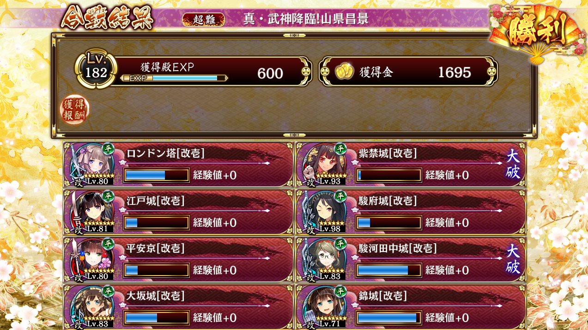Click the 大破 badge on 紫禁城 row
This screenshot has height=330, width=588.
coord(513,164)
